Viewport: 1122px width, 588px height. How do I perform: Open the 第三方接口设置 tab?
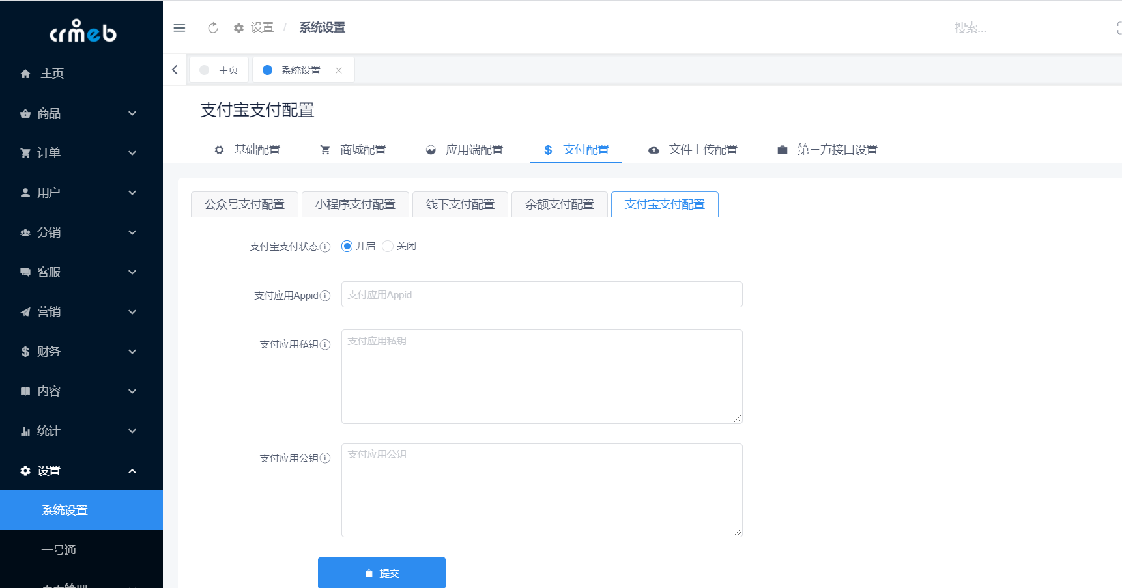pyautogui.click(x=827, y=150)
